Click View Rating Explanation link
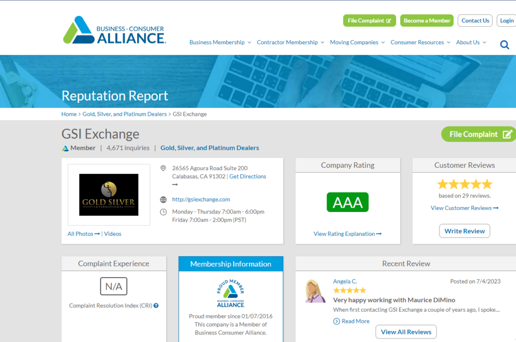The image size is (516, 342). coord(348,234)
